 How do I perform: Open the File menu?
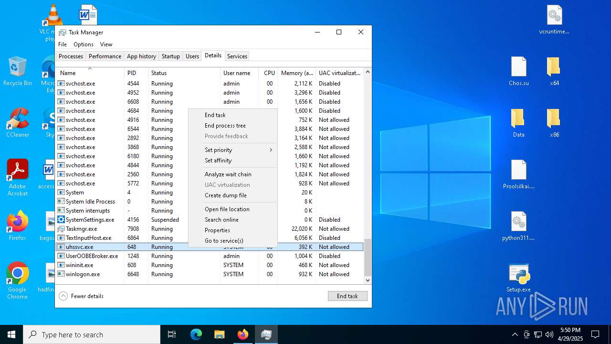click(x=63, y=44)
